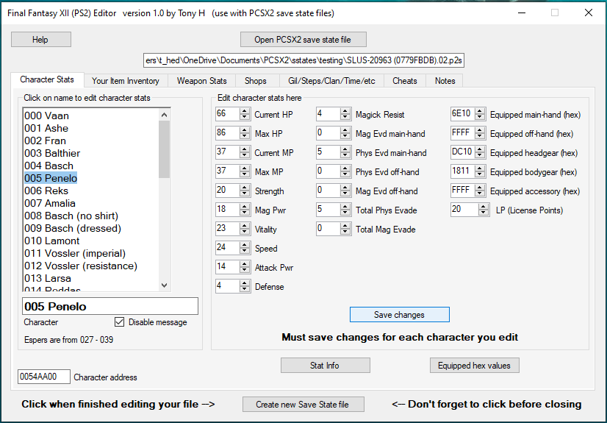Increase the Magick Resist spinner
This screenshot has height=423, width=607.
pos(345,111)
